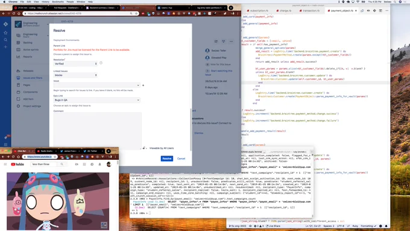Click the YouTube notifications bell icon
Viewport: 410px width, 231px height.
tap(99, 164)
